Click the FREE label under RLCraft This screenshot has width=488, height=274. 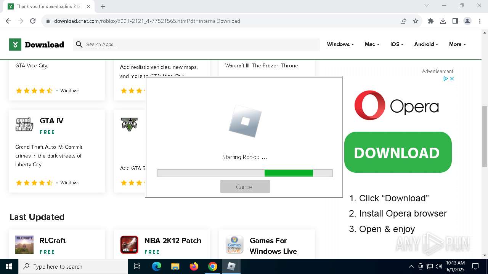47,252
